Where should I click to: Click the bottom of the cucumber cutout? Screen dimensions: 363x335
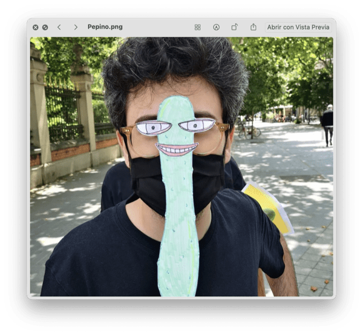coord(178,282)
